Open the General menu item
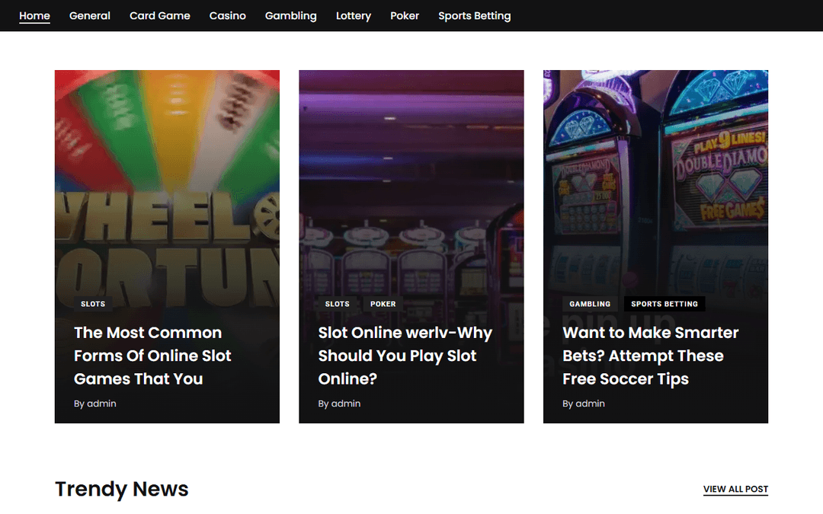Viewport: 823px width, 514px height. 90,16
